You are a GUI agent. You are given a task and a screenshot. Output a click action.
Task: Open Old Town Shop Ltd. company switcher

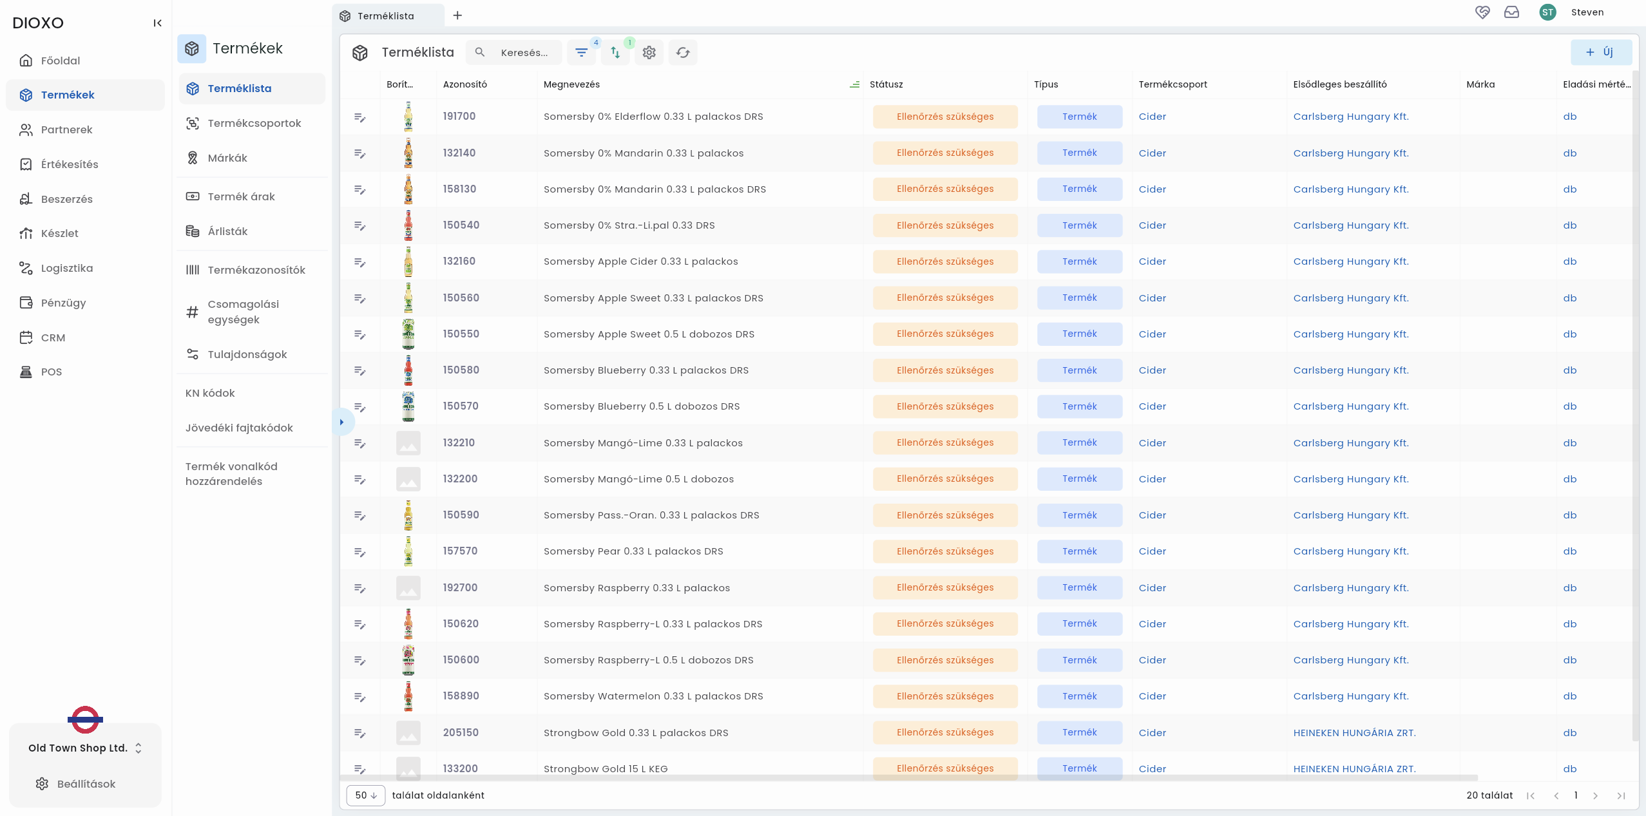[85, 748]
